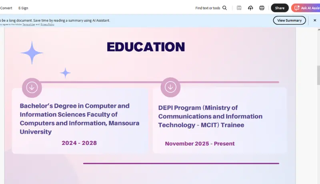
Task: Click the View Summary button
Action: 289,20
